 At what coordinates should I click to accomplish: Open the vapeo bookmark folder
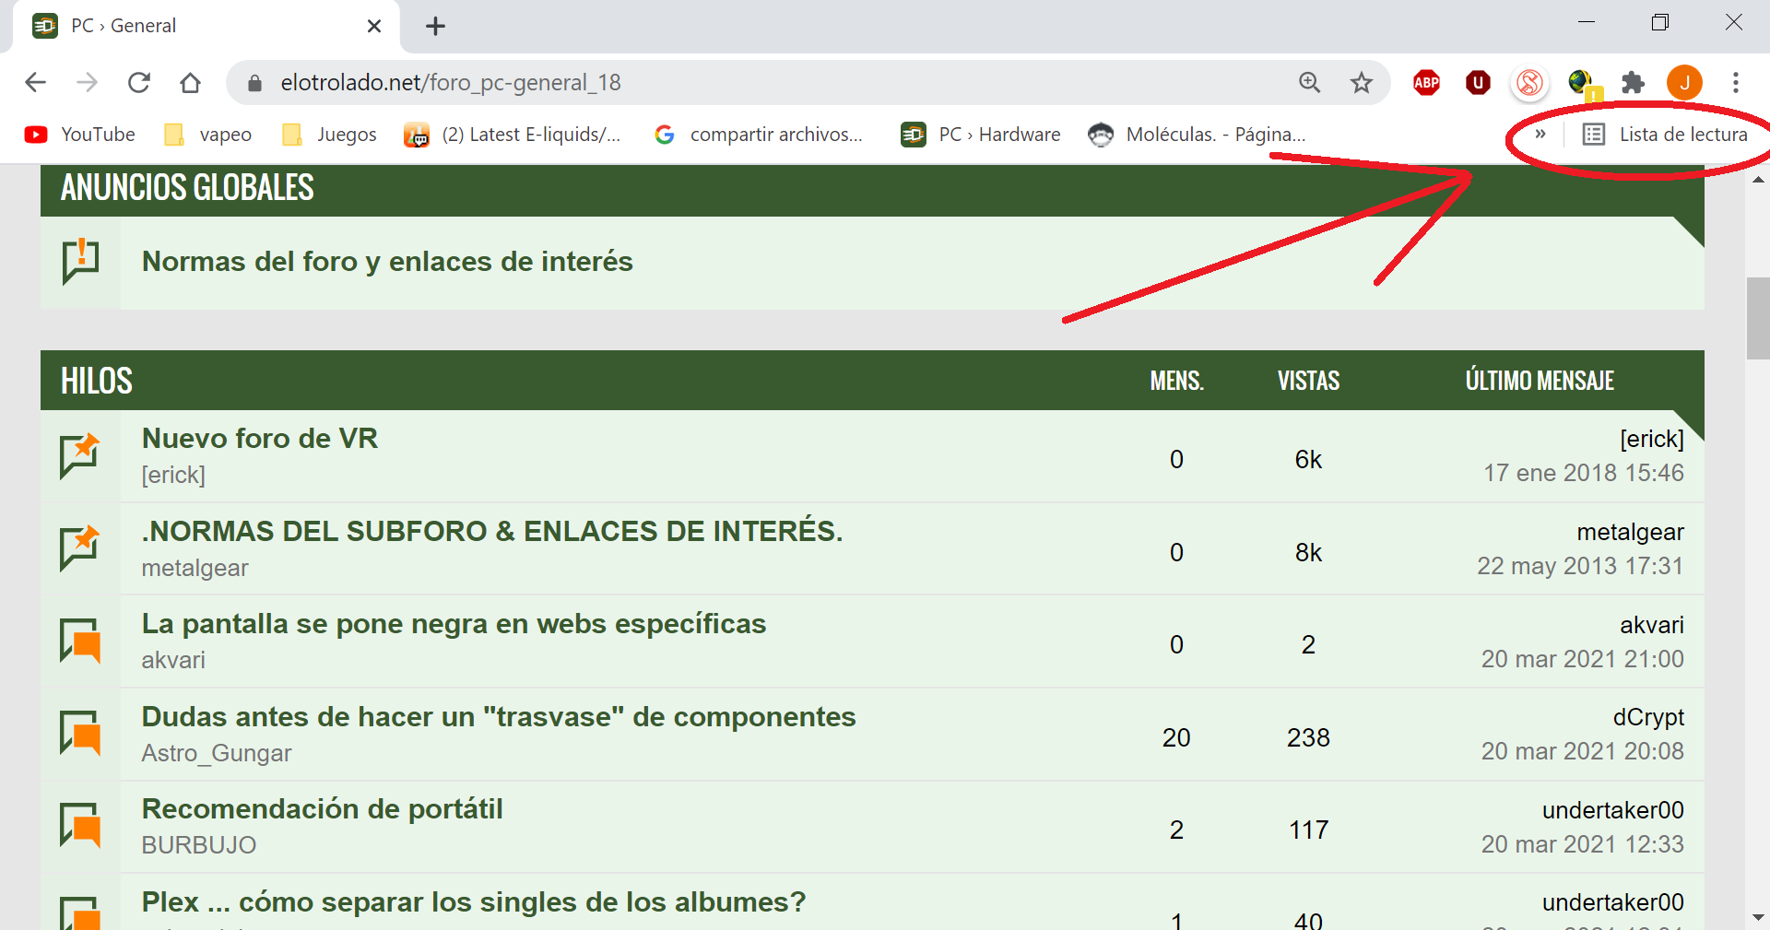click(208, 135)
